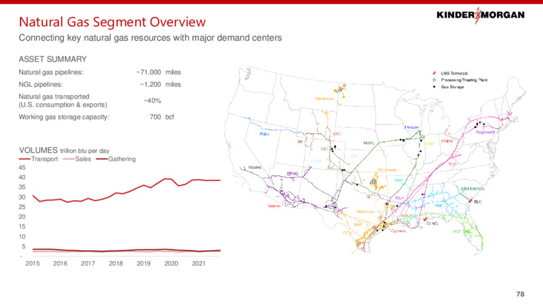
Task: Click the 'VOLUMES' chart heading
Action: 39,150
